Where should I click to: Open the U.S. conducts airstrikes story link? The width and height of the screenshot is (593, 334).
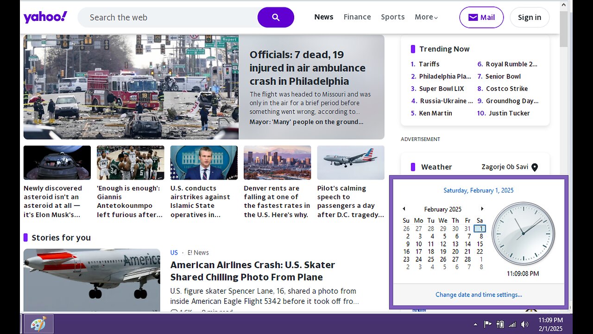(200, 201)
